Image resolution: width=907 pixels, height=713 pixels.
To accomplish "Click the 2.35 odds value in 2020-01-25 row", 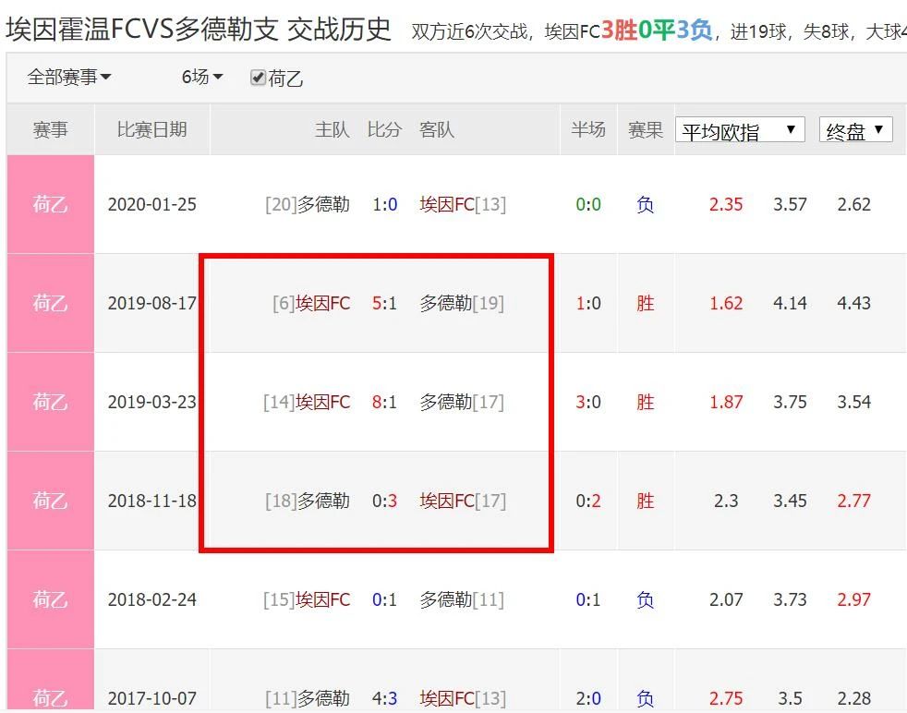I will 725,204.
